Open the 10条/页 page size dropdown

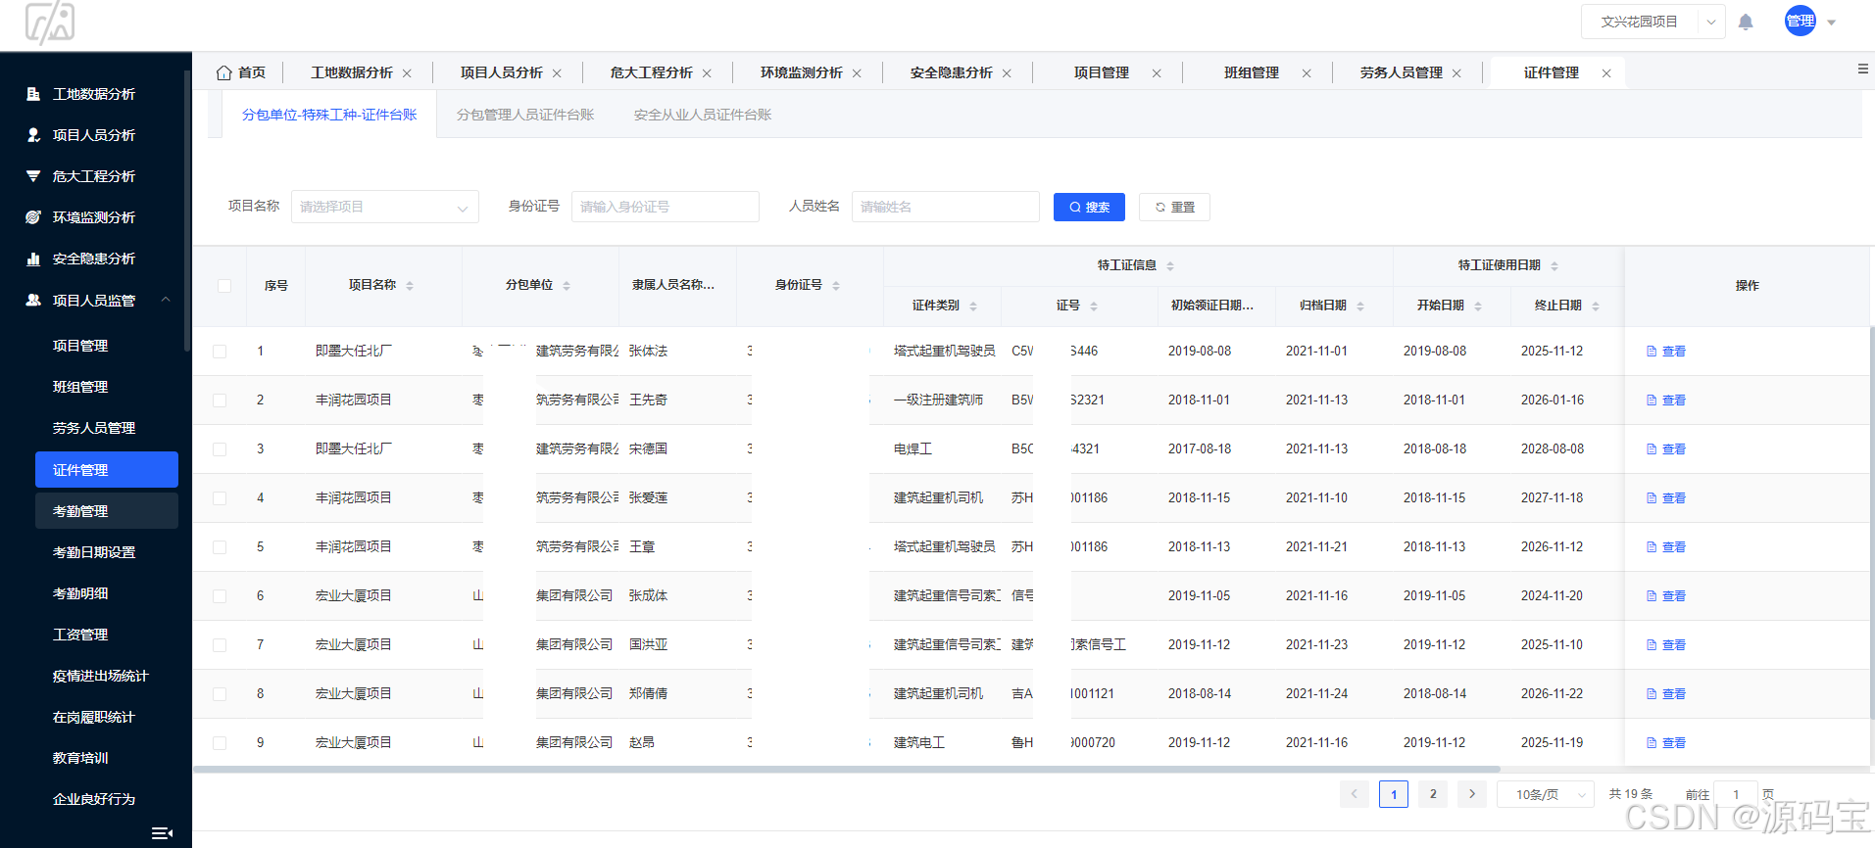[x=1546, y=794]
